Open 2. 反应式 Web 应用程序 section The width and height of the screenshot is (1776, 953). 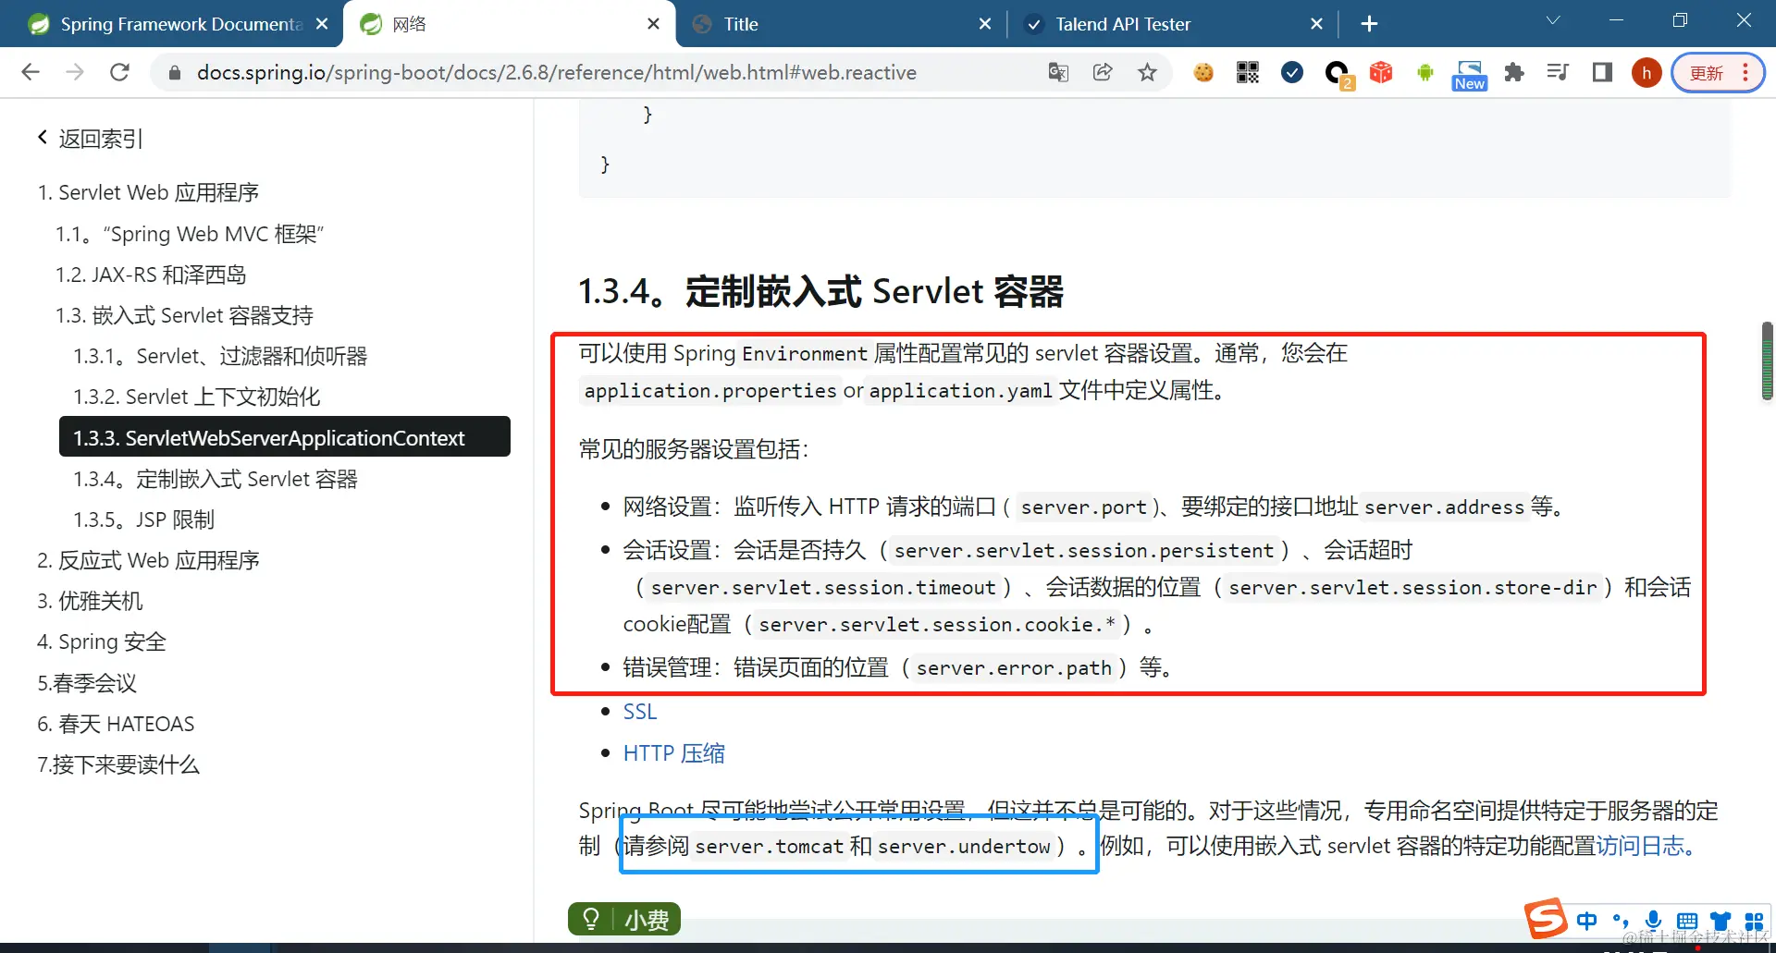[x=148, y=560]
